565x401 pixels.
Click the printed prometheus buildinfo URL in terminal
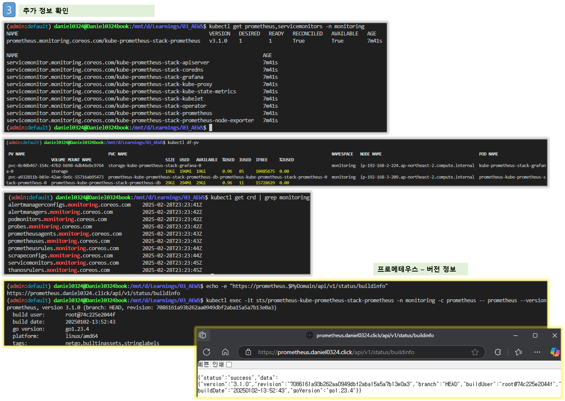pos(93,293)
